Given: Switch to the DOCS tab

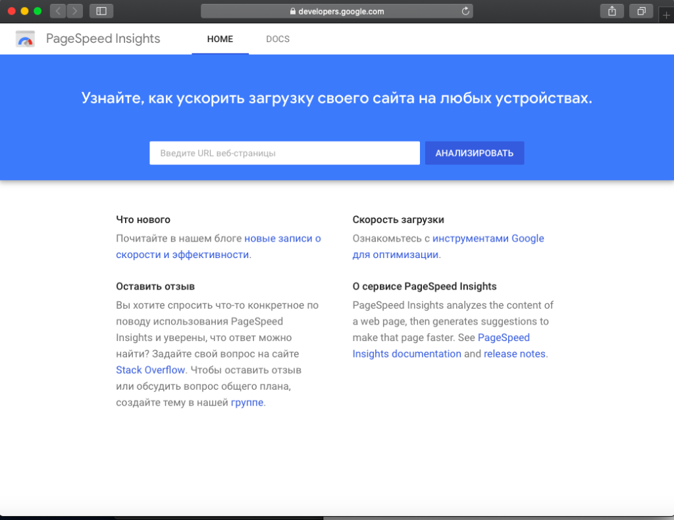Looking at the screenshot, I should (x=278, y=39).
